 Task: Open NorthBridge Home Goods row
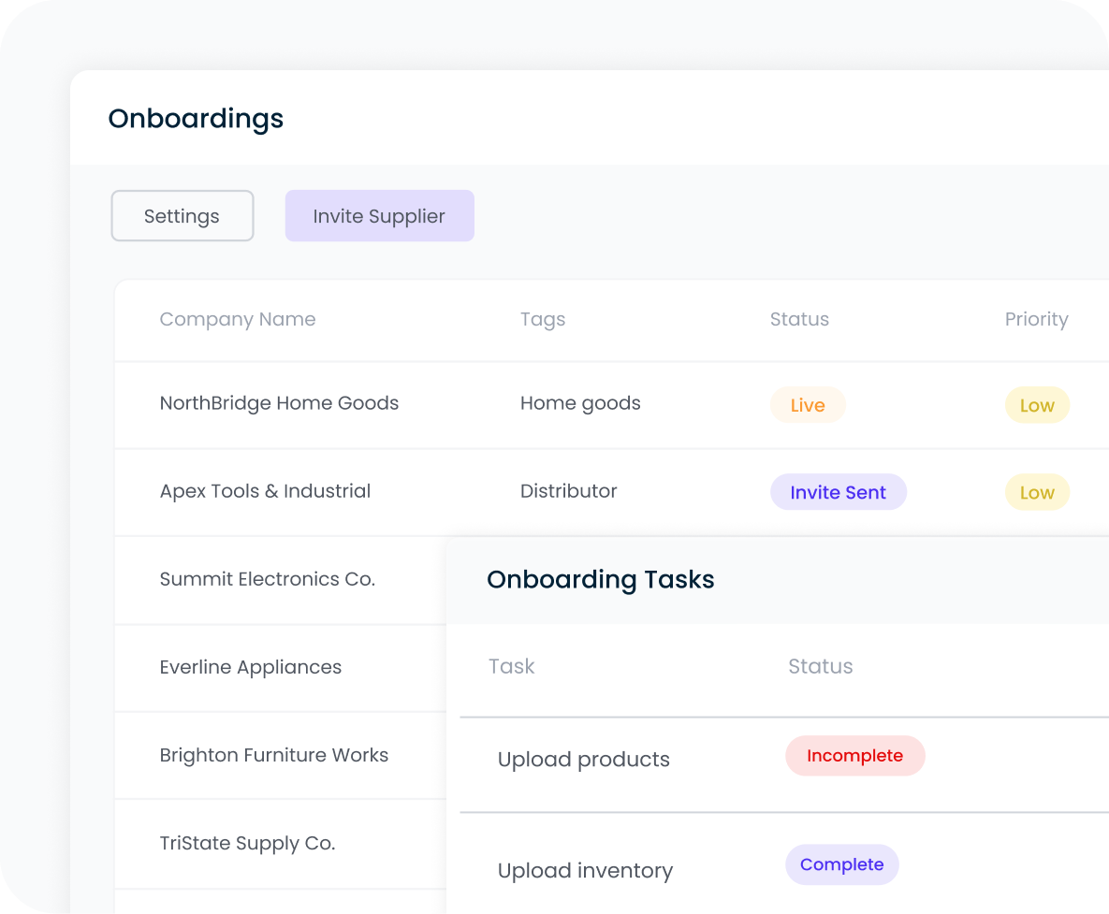pyautogui.click(x=279, y=403)
